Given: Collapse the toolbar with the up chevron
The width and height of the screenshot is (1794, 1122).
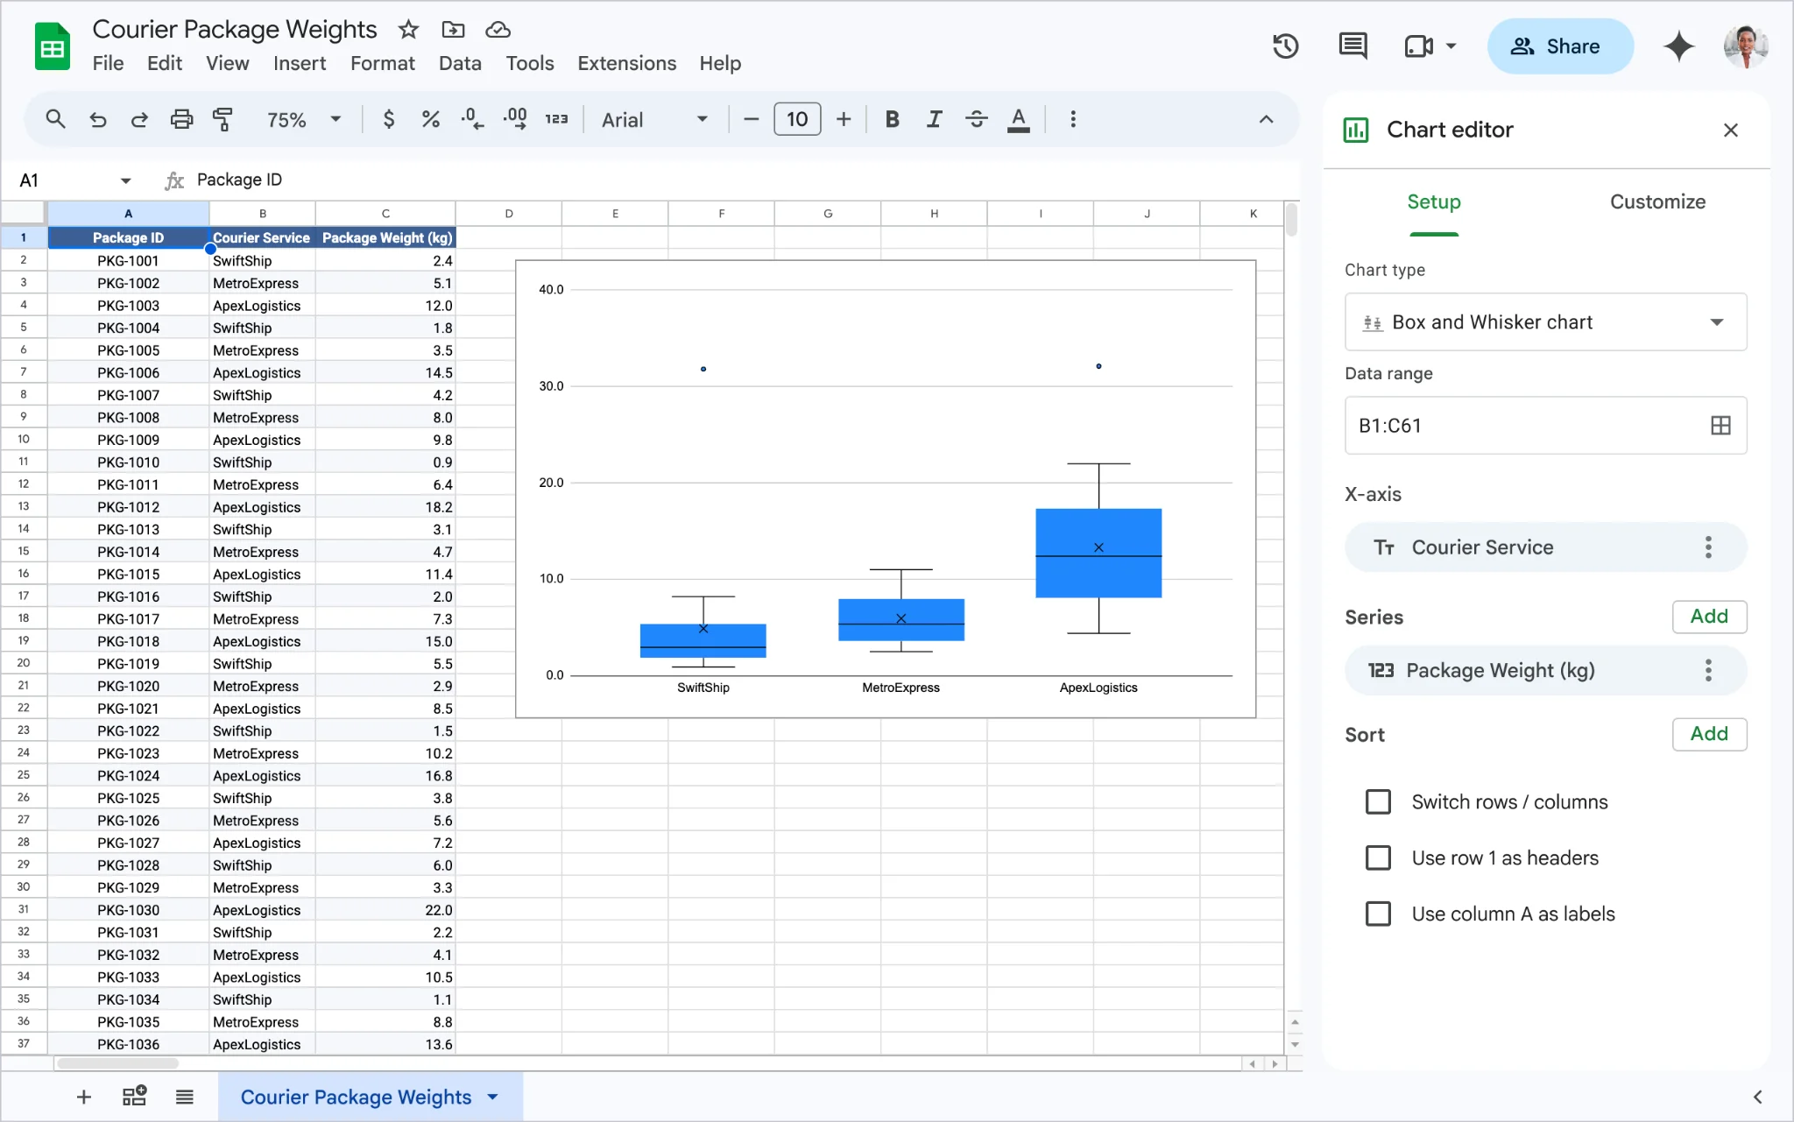Looking at the screenshot, I should click(1266, 119).
